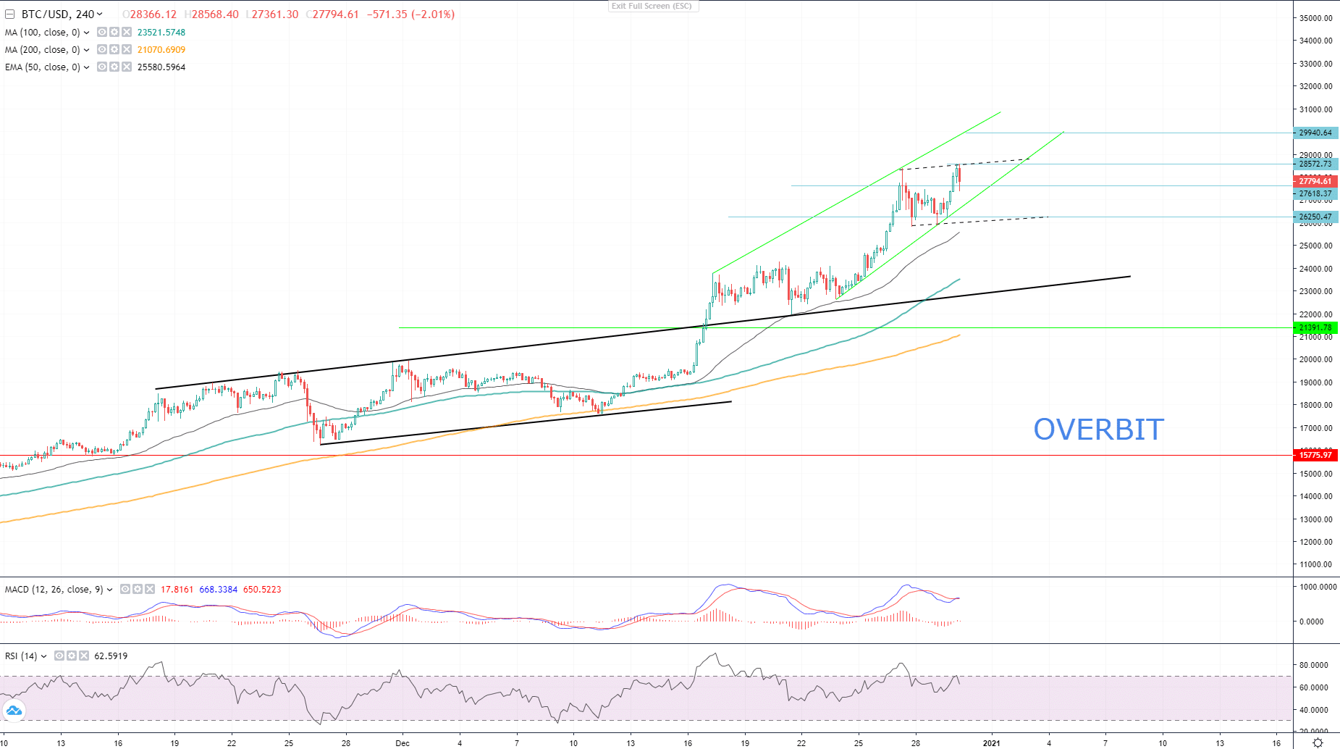Click the MA 100 value 23521.5748
The width and height of the screenshot is (1340, 749).
(161, 33)
